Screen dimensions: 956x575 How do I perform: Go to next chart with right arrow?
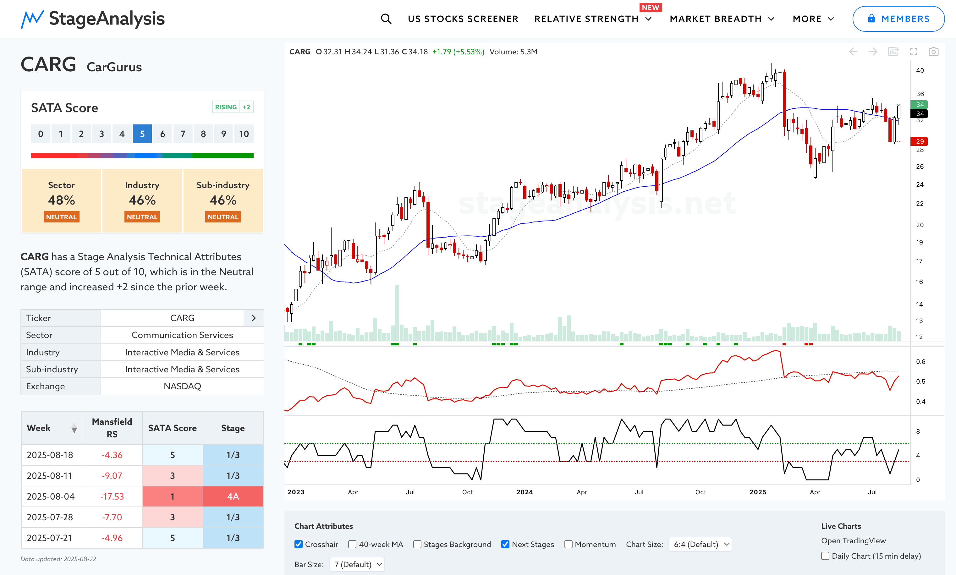[x=873, y=52]
